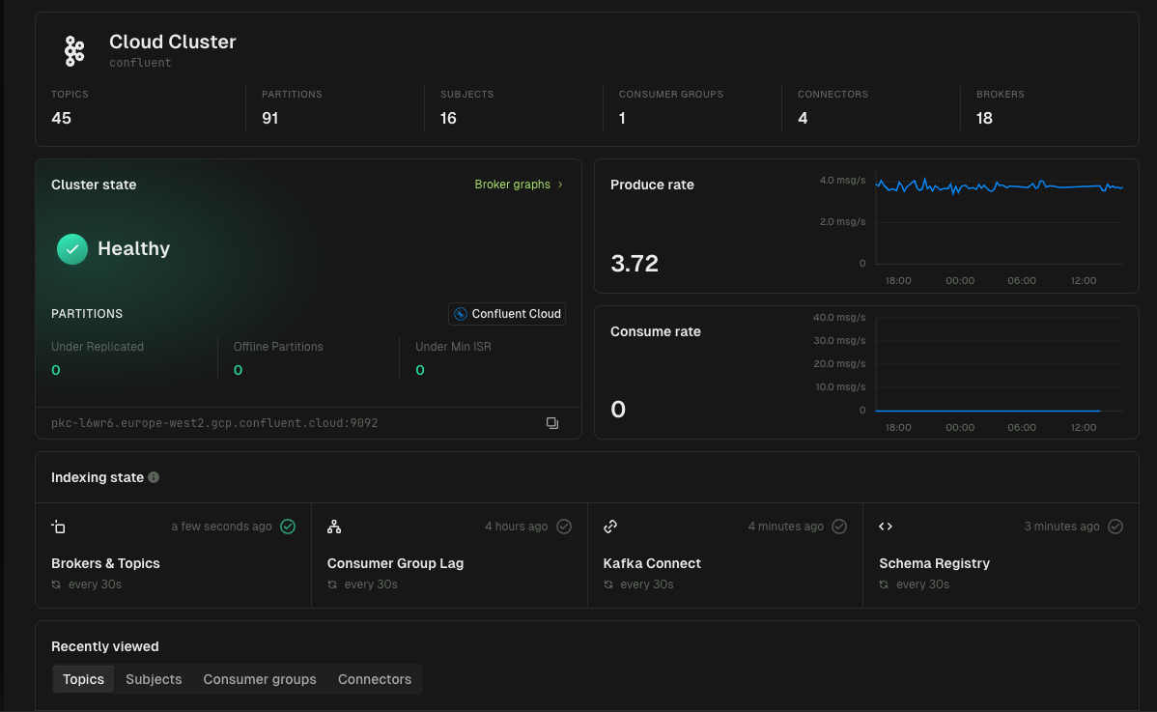
Task: Click the green Healthy status checkmark
Action: (71, 248)
